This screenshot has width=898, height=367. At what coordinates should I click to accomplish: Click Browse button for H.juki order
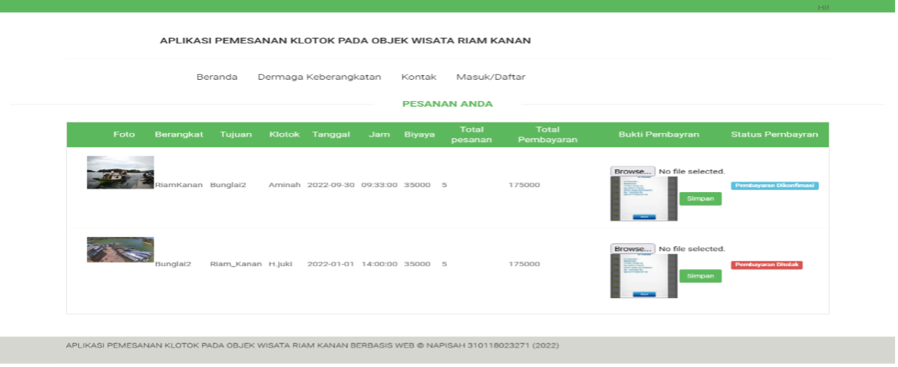tap(632, 249)
